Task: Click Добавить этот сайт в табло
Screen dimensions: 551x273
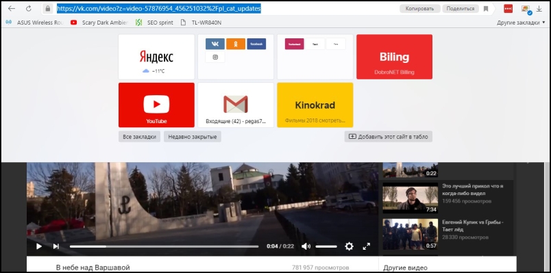Action: click(x=389, y=137)
